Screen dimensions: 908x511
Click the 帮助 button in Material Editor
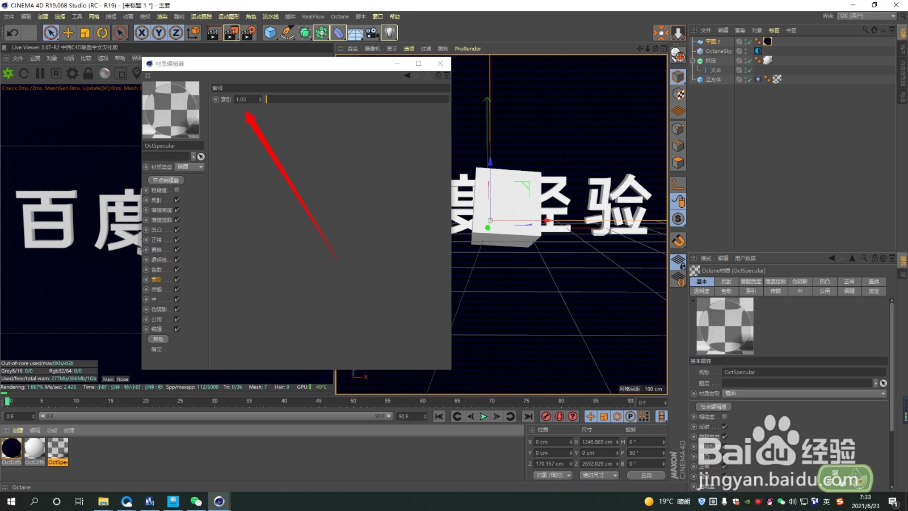[158, 339]
